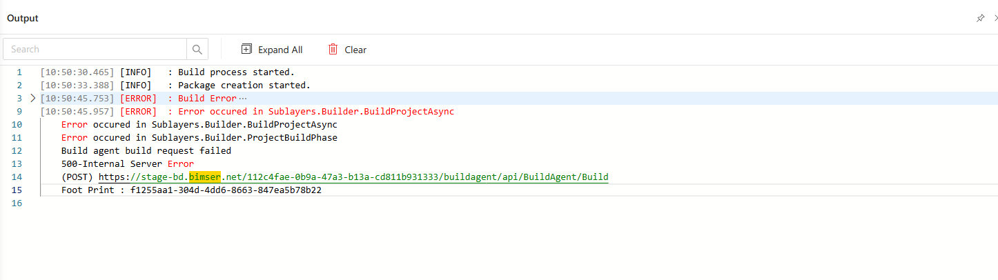This screenshot has height=280, width=998.
Task: Click the Output panel title
Action: 23,18
